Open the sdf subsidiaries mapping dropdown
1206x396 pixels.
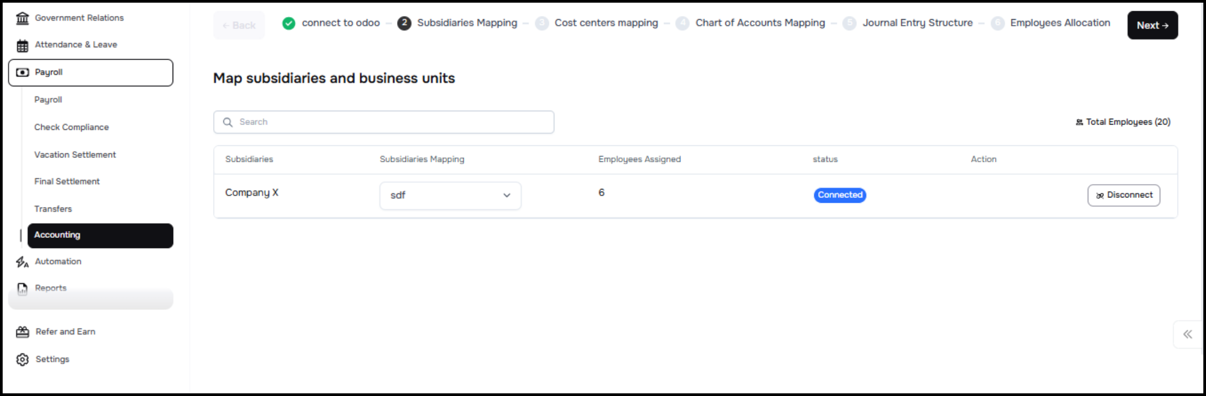pos(450,195)
